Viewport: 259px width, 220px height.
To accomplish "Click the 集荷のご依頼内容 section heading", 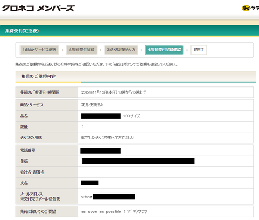I will pos(38,76).
